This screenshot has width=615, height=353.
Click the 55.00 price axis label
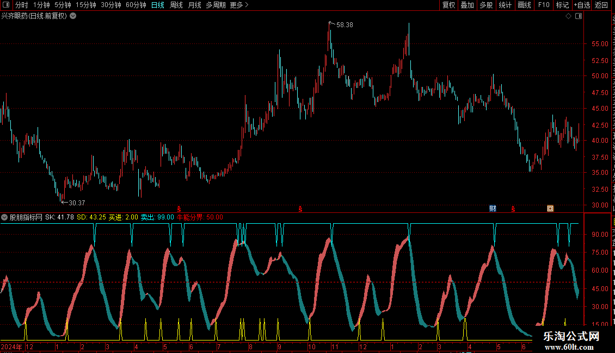point(600,44)
